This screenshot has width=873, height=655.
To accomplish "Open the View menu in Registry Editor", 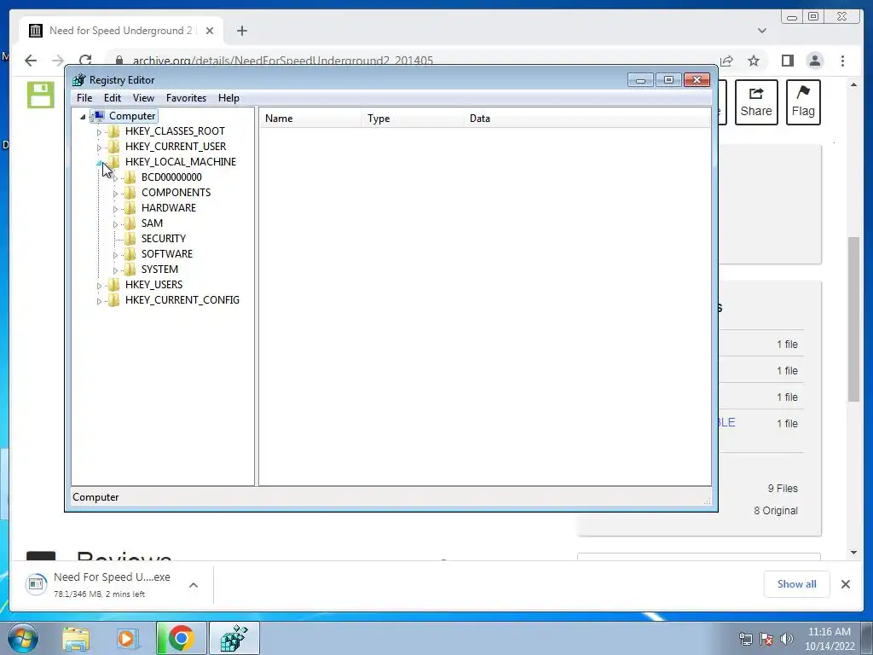I will [143, 98].
